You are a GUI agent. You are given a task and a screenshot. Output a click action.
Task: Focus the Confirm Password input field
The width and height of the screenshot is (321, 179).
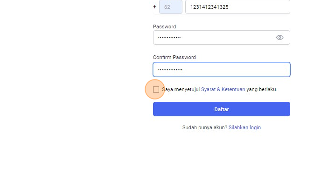pos(222,70)
